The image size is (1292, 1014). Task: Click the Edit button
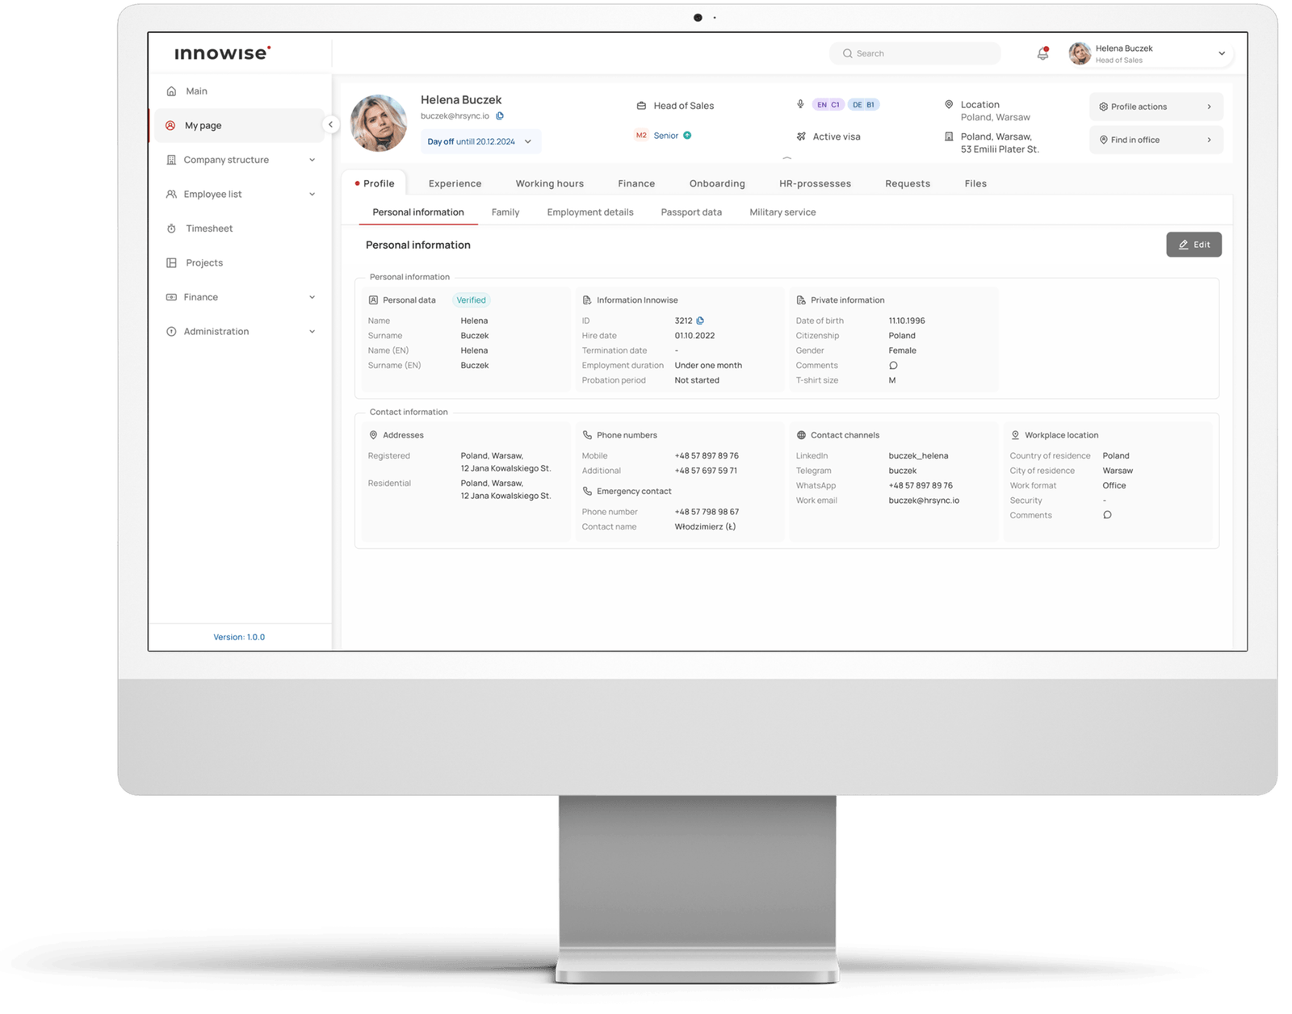click(x=1193, y=245)
